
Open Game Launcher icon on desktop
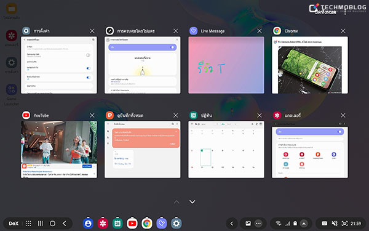(11, 89)
